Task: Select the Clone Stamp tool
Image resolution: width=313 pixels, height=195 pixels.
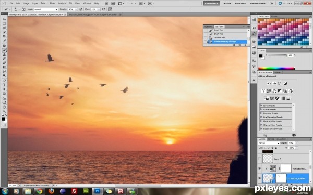Action: pos(4,54)
